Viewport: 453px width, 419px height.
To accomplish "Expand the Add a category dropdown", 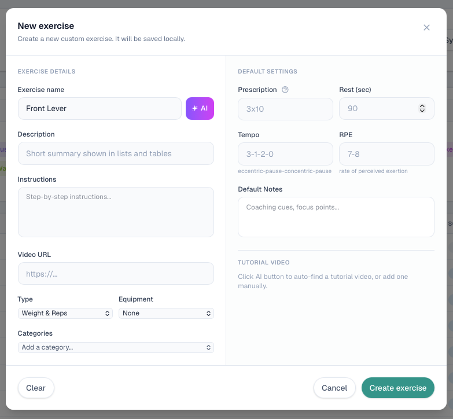I will (116, 347).
